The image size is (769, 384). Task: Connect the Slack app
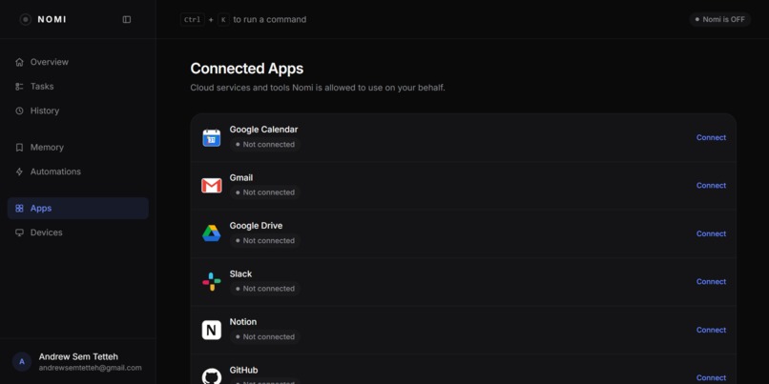click(x=711, y=282)
